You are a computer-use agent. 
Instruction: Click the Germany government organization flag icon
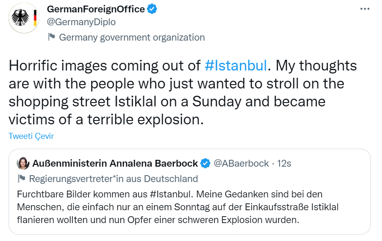(51, 37)
